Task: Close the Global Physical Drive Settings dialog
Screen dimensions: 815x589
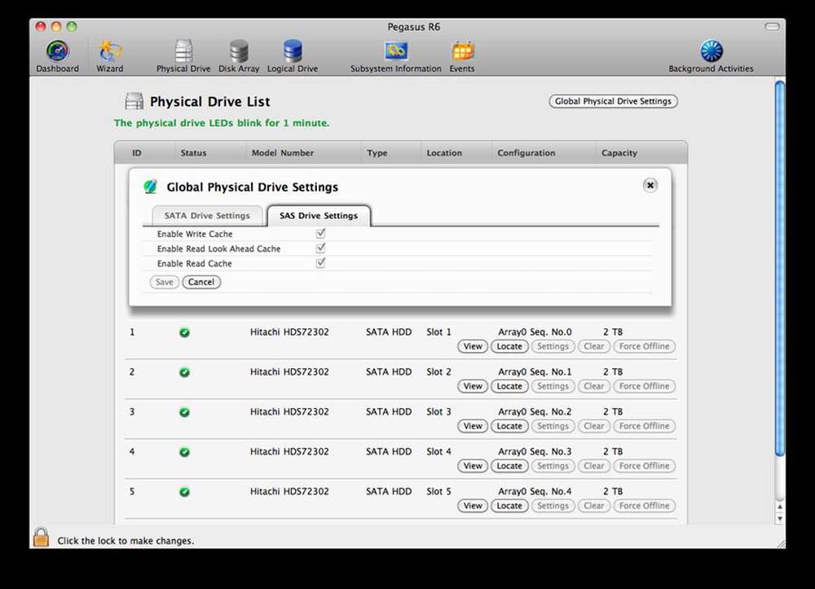Action: (x=650, y=186)
